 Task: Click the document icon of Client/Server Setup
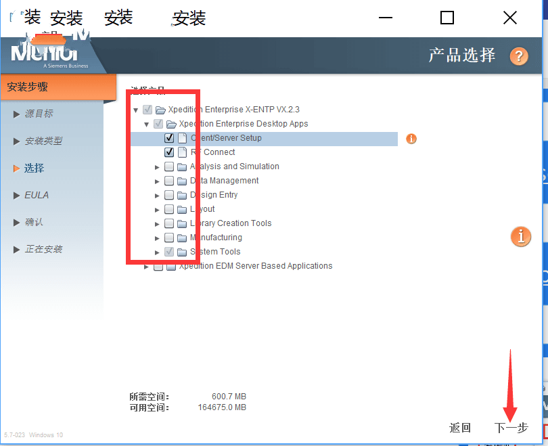pyautogui.click(x=183, y=138)
